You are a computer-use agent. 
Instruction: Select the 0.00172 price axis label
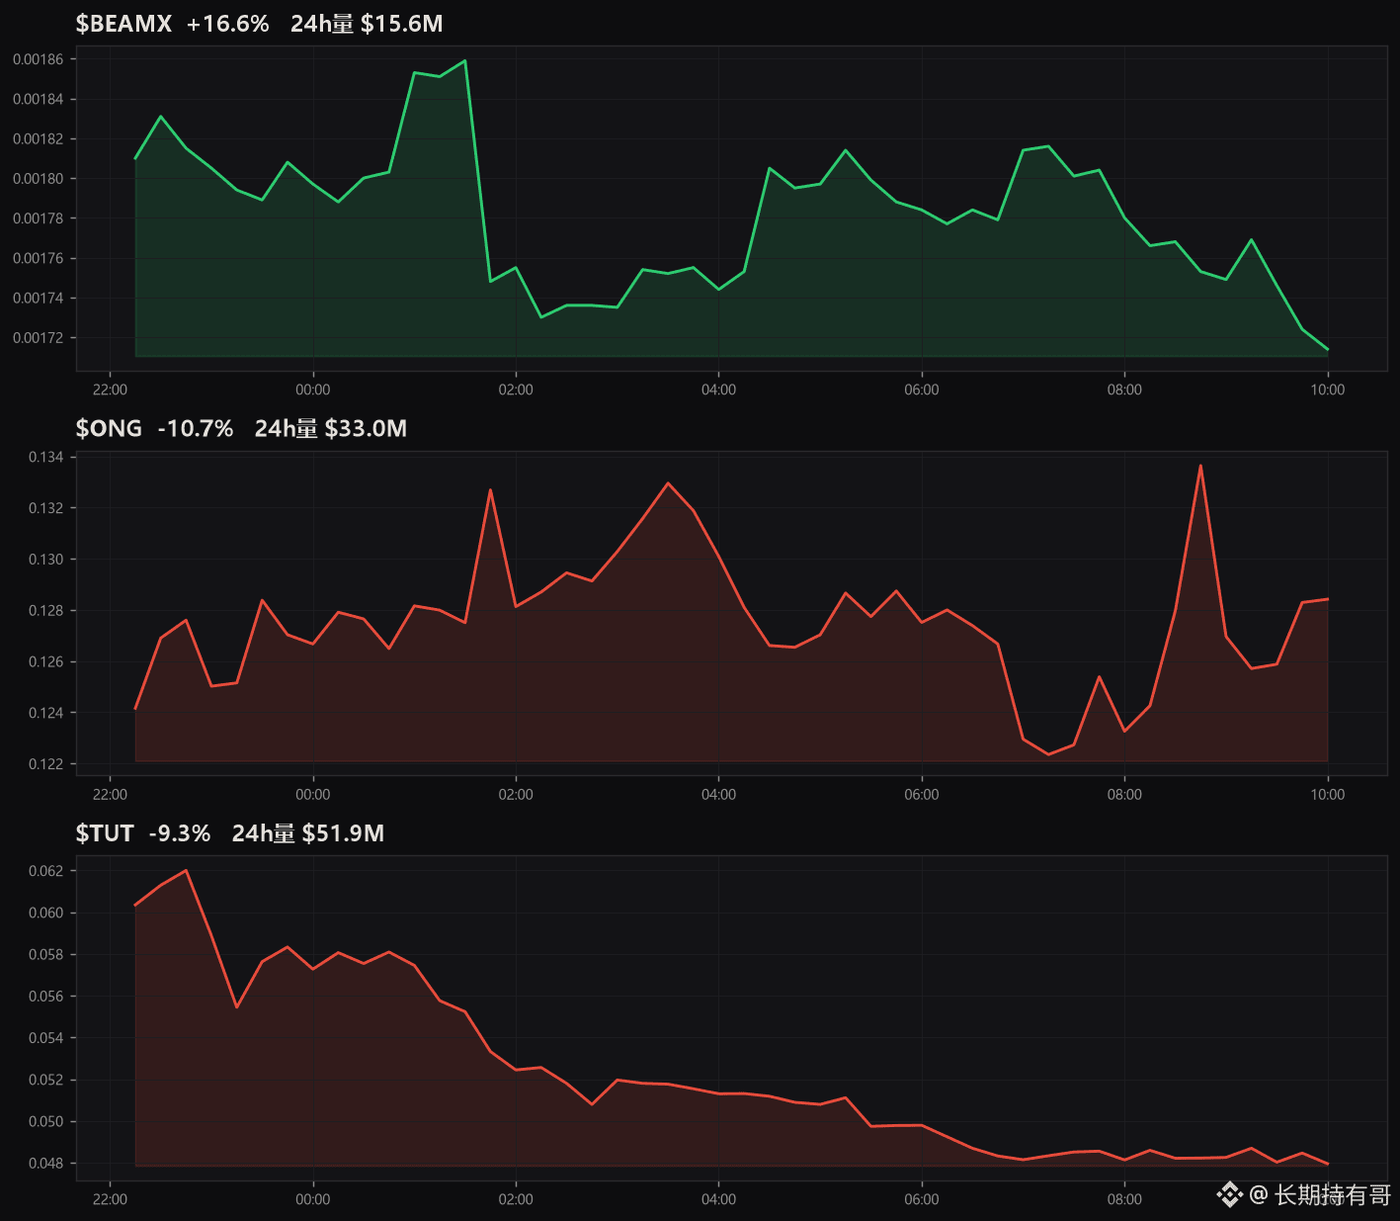tap(39, 338)
